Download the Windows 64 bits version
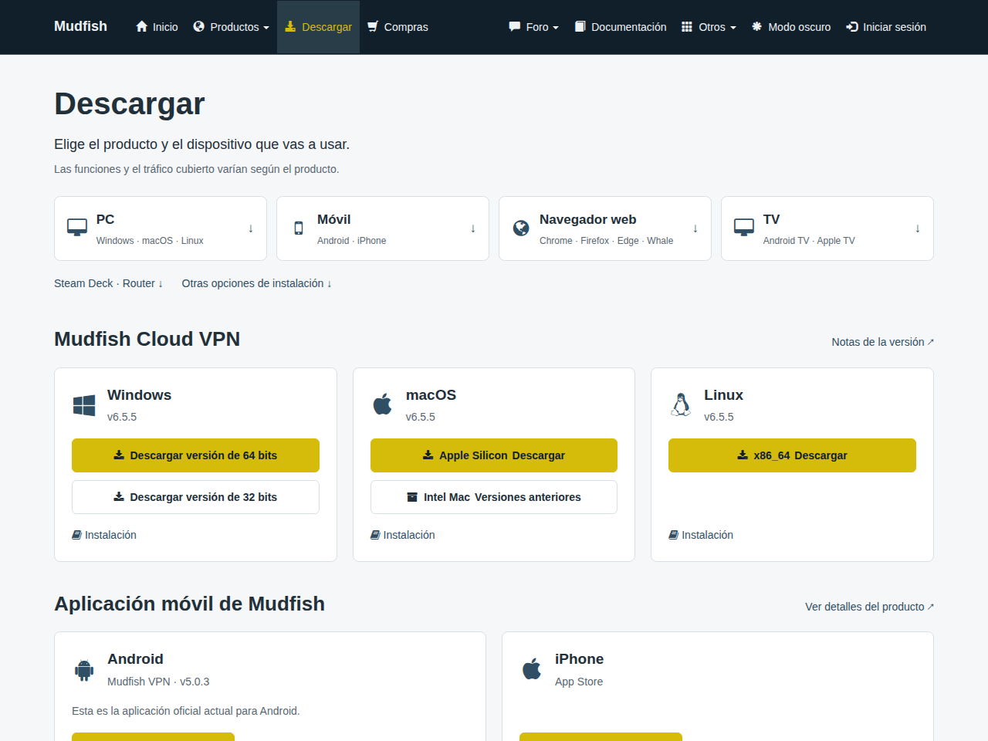 pyautogui.click(x=195, y=455)
